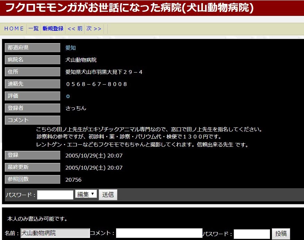Click the HOME navigation link
This screenshot has width=304, height=240.
[x=14, y=29]
